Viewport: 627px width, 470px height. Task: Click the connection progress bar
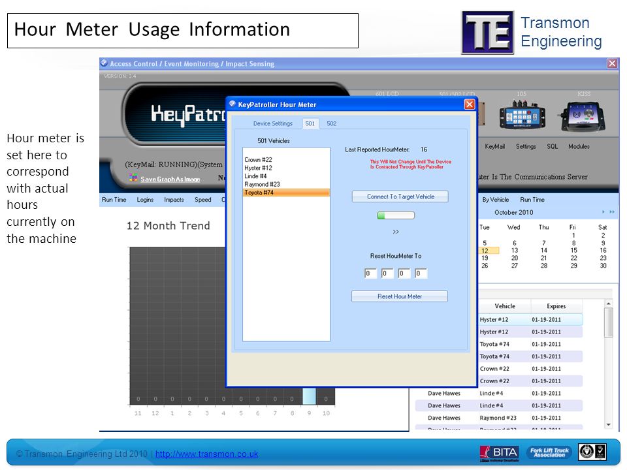pyautogui.click(x=396, y=215)
